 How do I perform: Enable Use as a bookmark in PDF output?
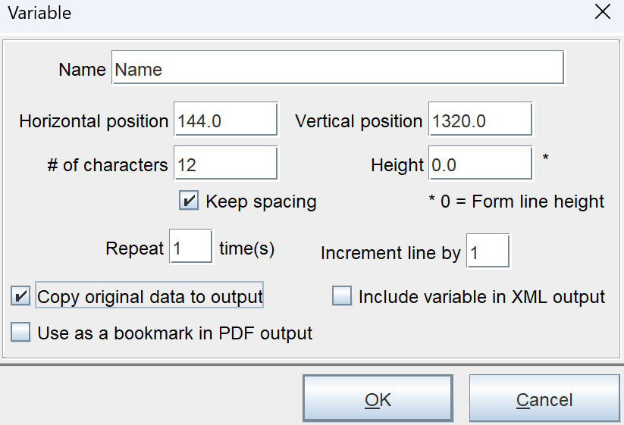coord(20,333)
